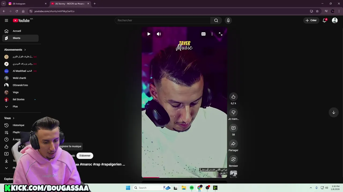Open the Al Mashhad subscription channel
The height and width of the screenshot is (192, 343).
pyautogui.click(x=20, y=71)
